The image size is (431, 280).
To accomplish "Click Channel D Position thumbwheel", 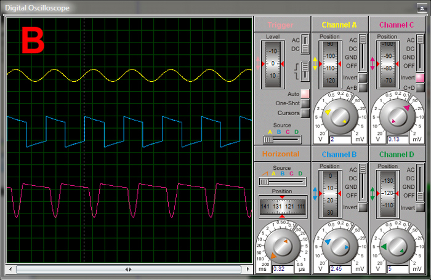I will tap(387, 194).
